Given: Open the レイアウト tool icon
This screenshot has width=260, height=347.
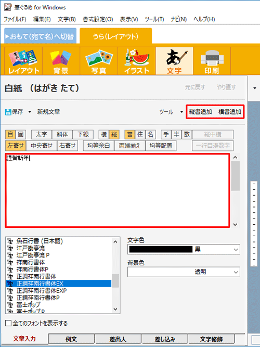Looking at the screenshot, I should pyautogui.click(x=23, y=61).
